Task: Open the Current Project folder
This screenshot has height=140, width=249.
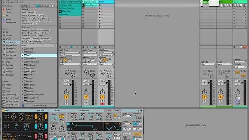Action: [12, 98]
